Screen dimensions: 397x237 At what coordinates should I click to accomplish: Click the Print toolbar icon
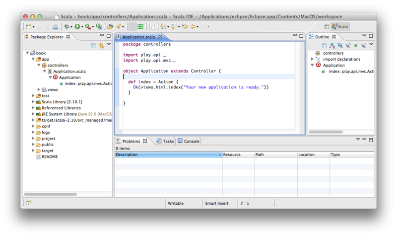(x=55, y=27)
